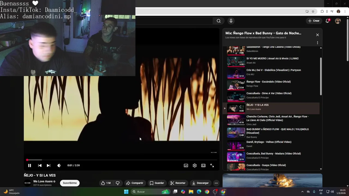Open Chrome extensions puzzle icon

[322, 11]
